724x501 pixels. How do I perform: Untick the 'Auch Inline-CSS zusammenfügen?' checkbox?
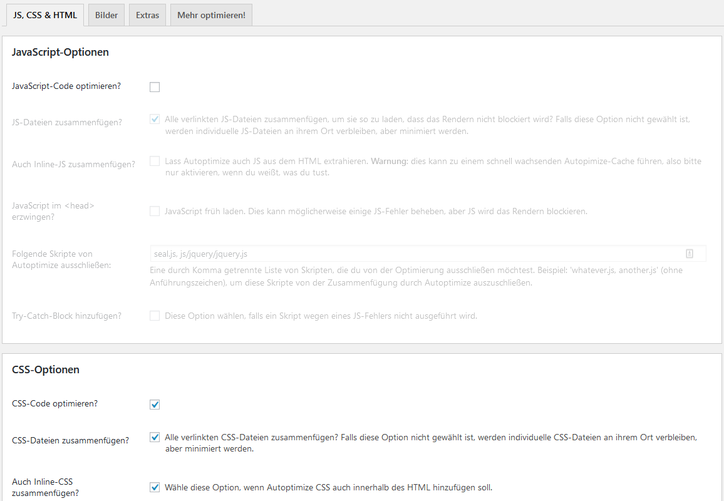click(x=155, y=487)
